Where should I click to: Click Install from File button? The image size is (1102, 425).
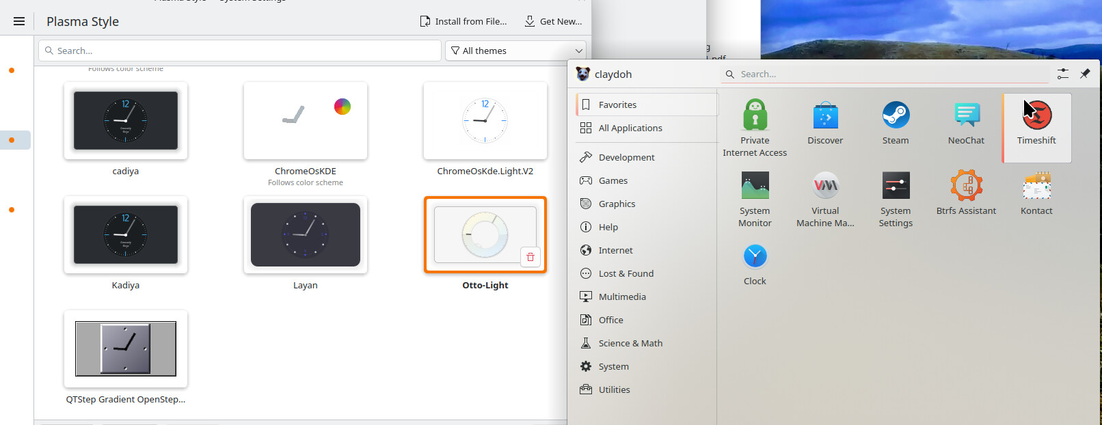click(x=463, y=21)
